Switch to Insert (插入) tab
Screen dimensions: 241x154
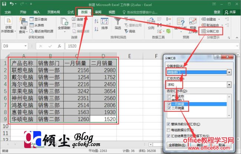[x=37, y=12]
